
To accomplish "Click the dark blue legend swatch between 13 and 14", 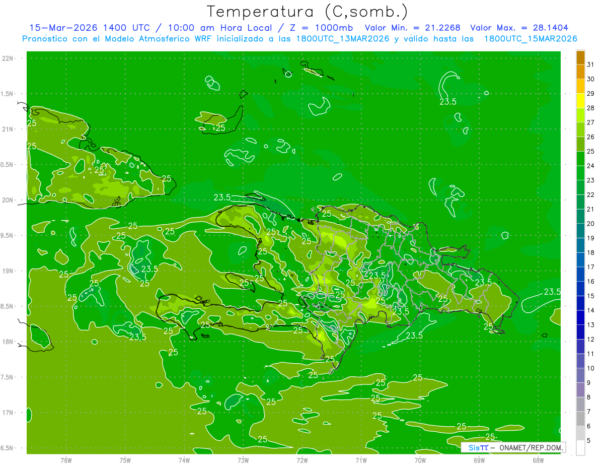I will pyautogui.click(x=580, y=317).
